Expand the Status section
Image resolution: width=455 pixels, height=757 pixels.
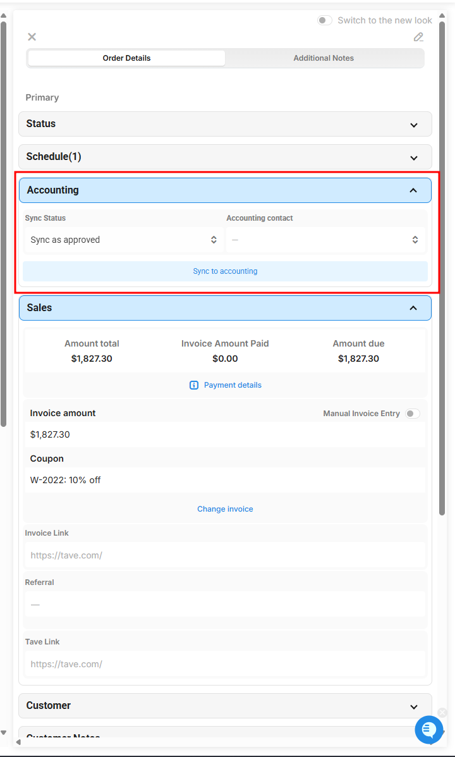pos(226,124)
